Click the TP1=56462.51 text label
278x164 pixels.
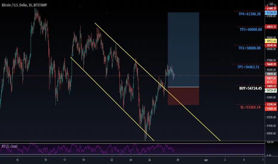point(248,67)
